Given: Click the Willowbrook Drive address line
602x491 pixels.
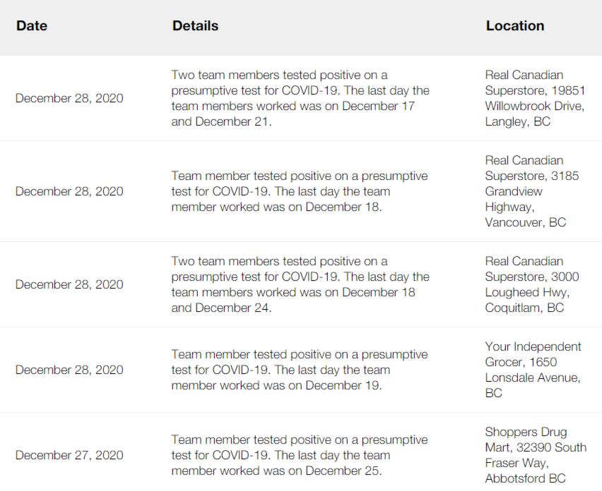Looking at the screenshot, I should click(534, 106).
